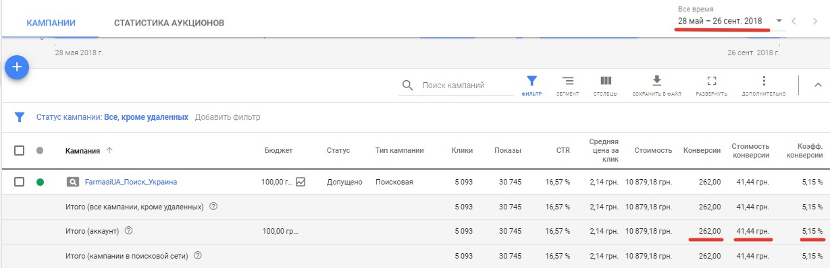Sort by the Статус column header
Viewport: 830px width, 268px height.
(x=338, y=150)
